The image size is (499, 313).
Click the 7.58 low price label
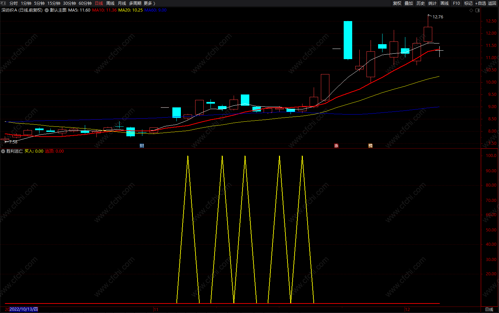pyautogui.click(x=13, y=142)
